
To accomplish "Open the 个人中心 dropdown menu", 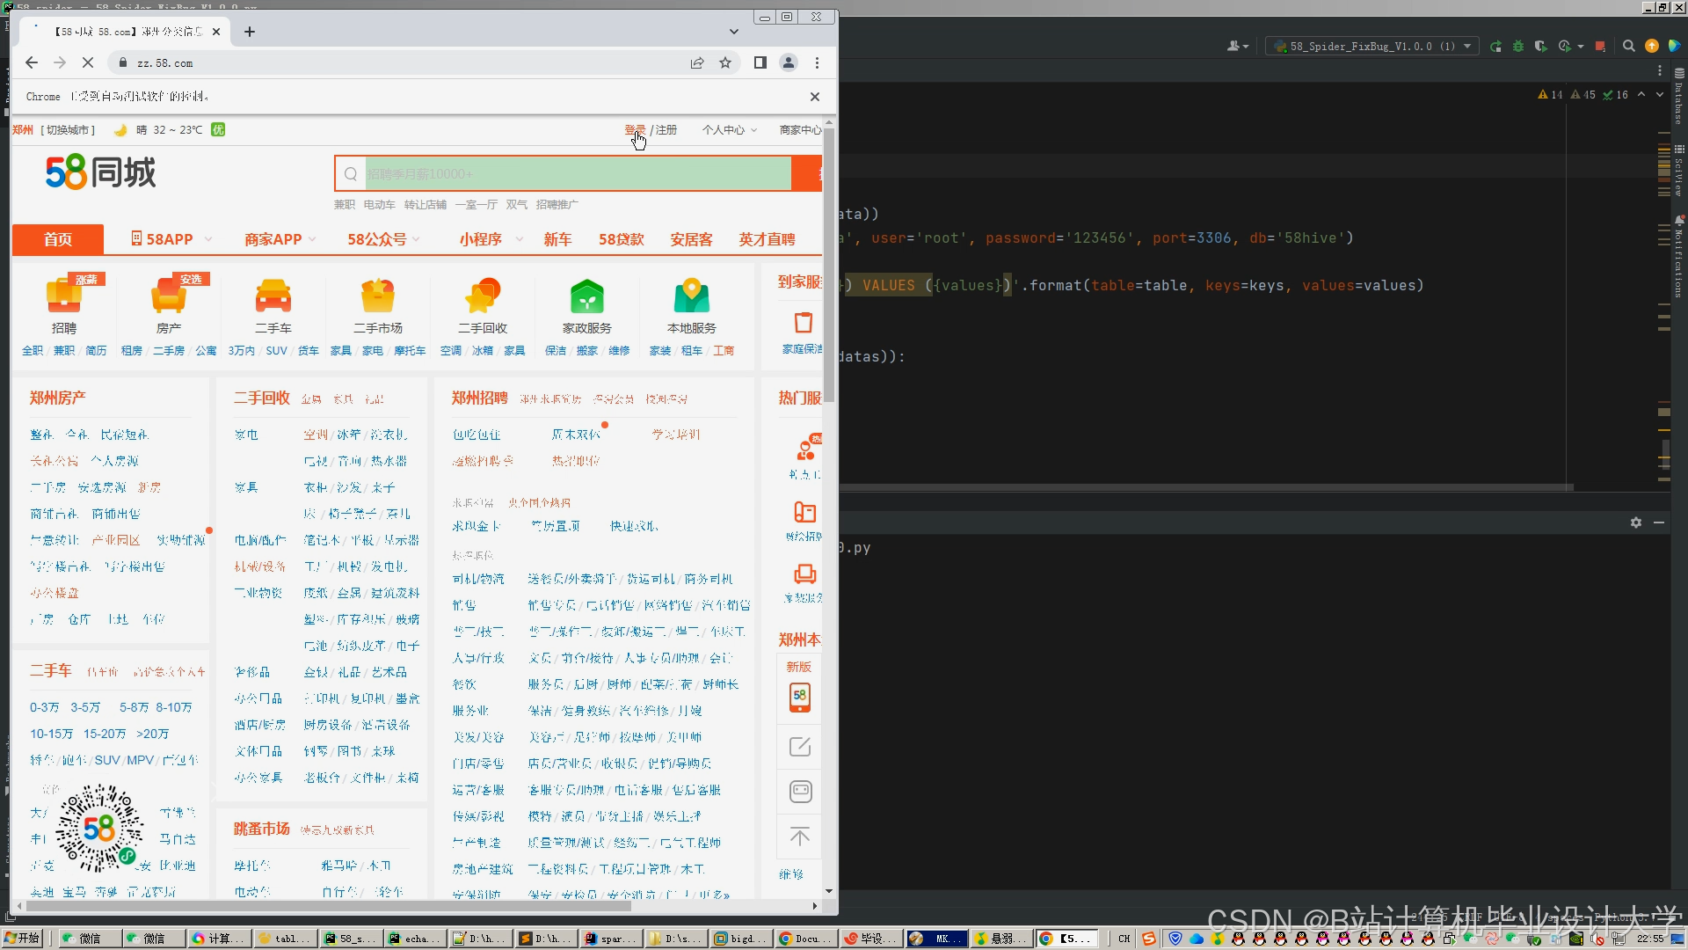I will (729, 130).
